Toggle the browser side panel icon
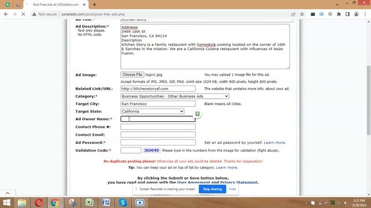 [x=347, y=14]
